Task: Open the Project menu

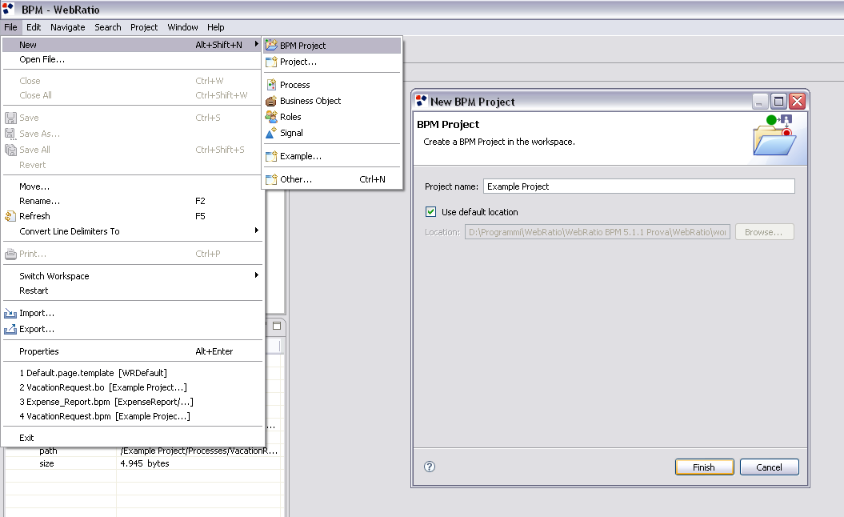Action: (144, 27)
